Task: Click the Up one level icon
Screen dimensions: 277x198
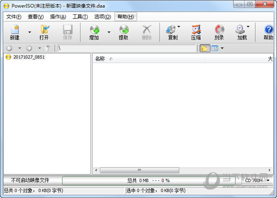Action: 48,48
